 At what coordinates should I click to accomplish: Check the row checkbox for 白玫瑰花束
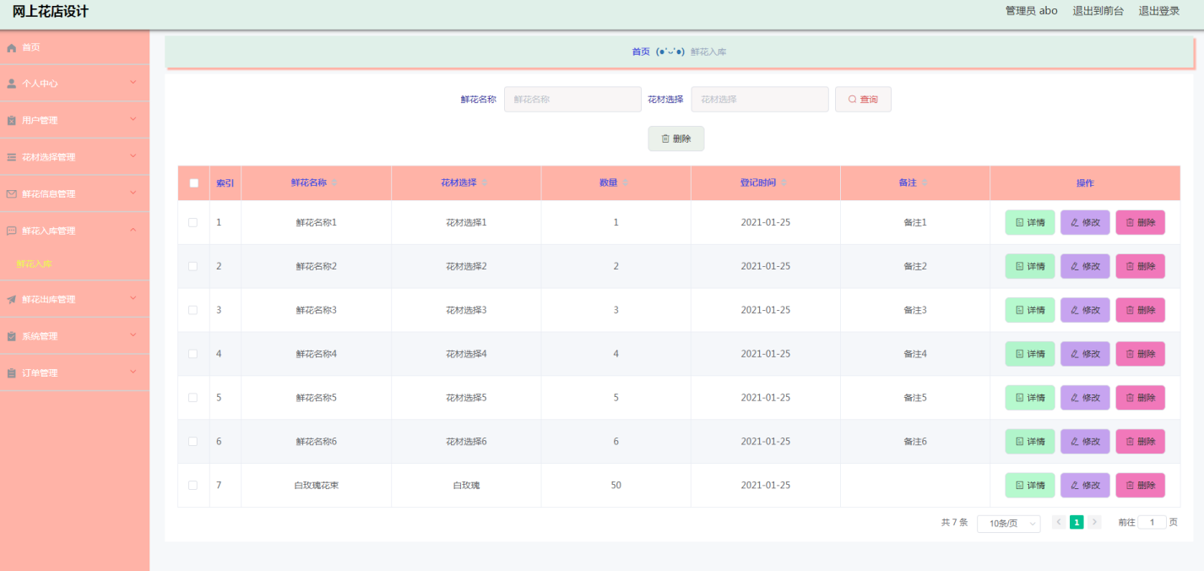pos(193,486)
